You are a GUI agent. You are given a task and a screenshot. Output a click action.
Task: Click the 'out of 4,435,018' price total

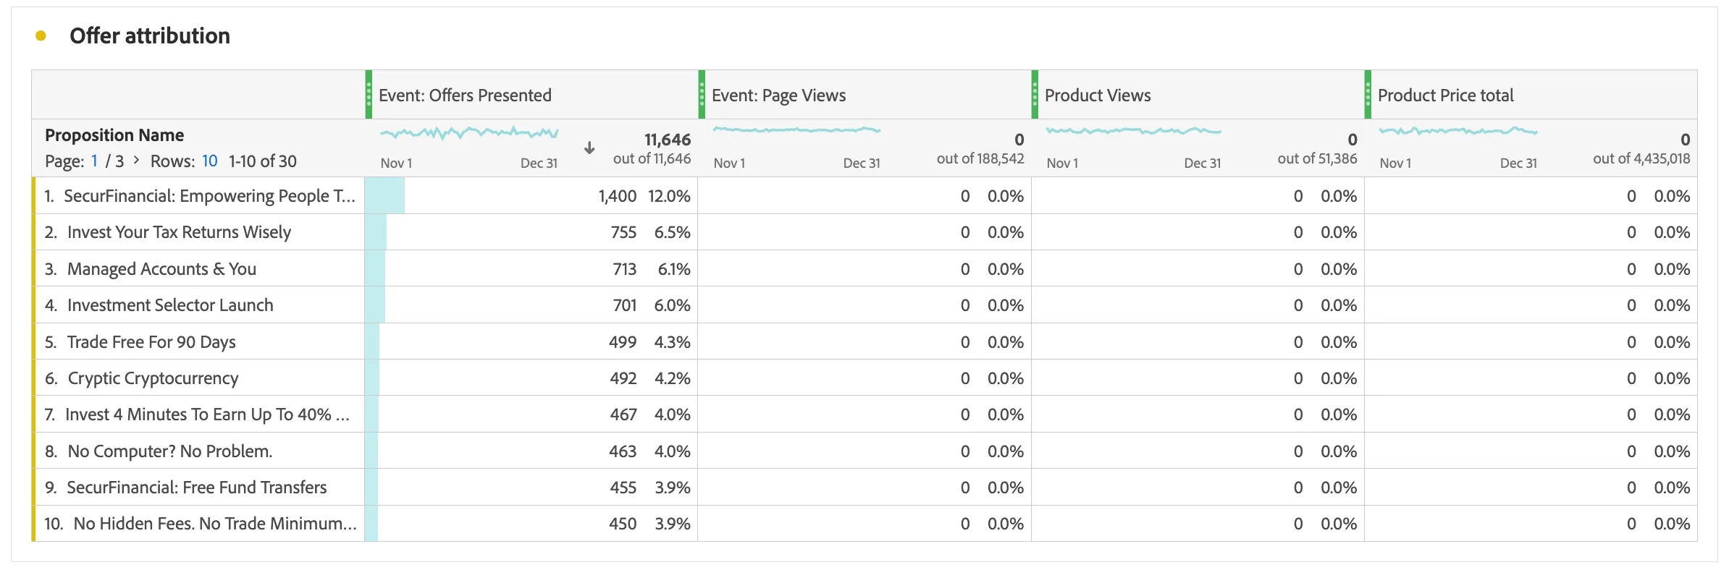[1641, 158]
